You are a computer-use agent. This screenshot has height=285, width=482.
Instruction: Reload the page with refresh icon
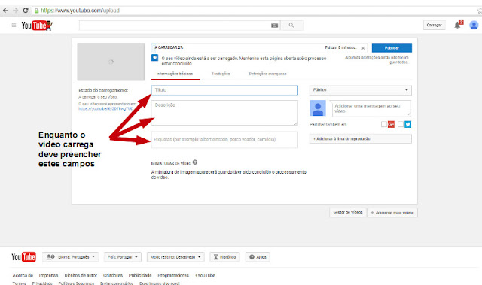(26, 11)
